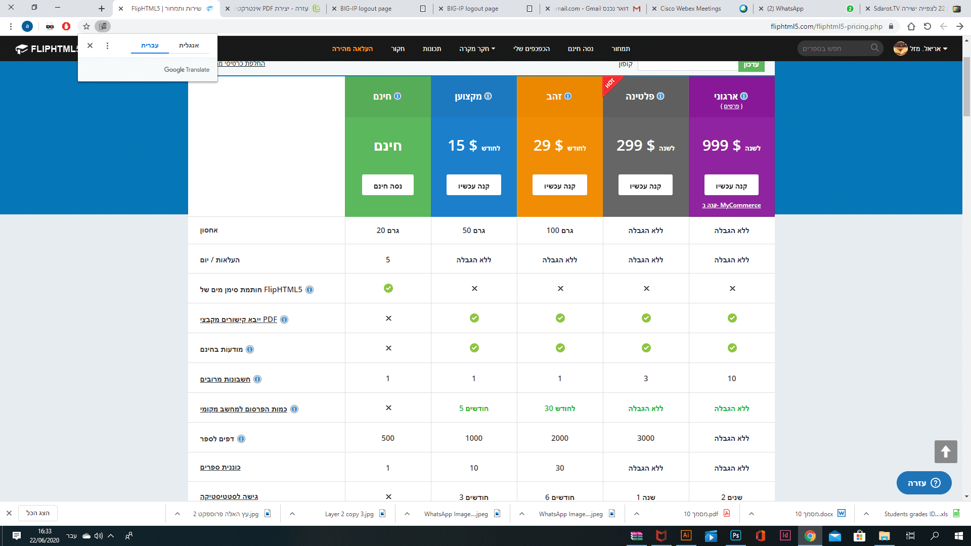Click the info icon beside FlipHTML5 watermark row

tap(310, 290)
